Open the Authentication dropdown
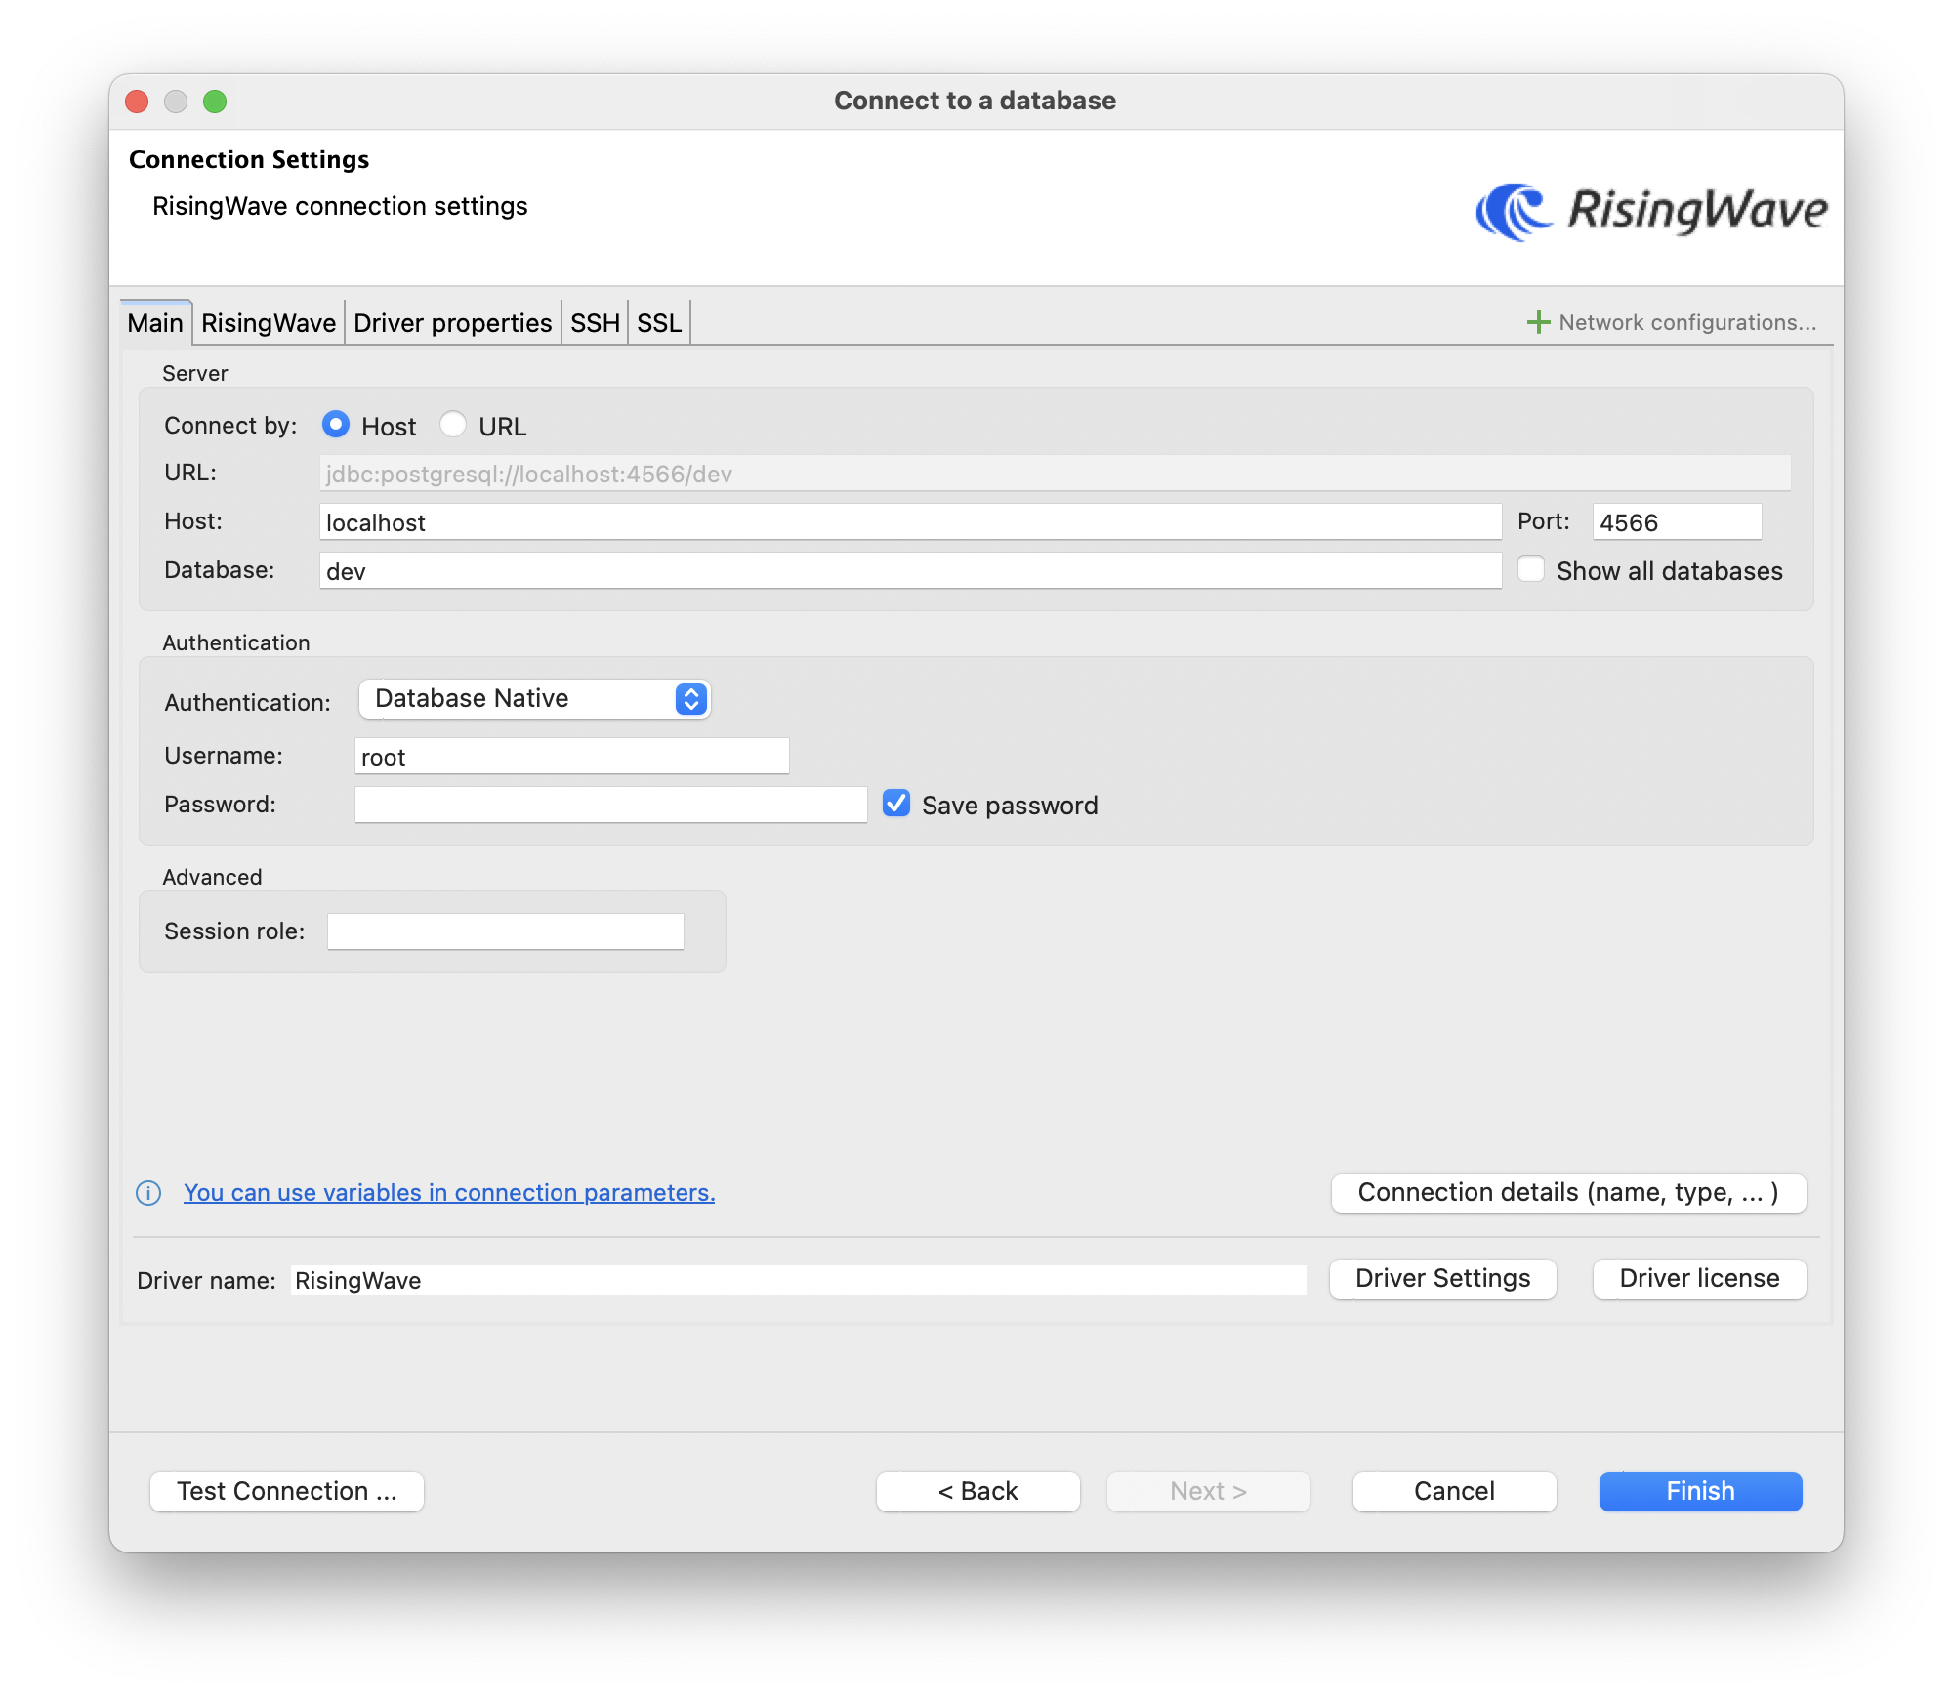1953x1697 pixels. (533, 699)
